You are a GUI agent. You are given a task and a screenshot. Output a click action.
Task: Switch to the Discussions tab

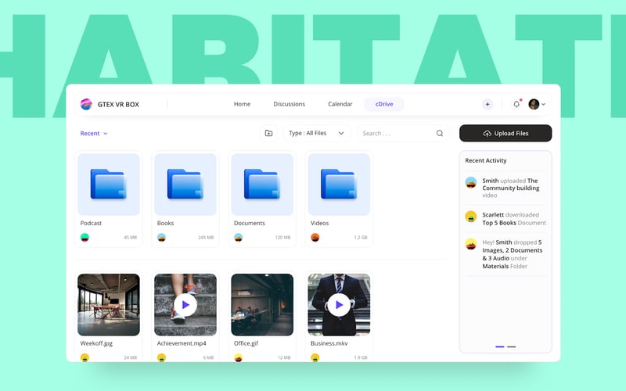pyautogui.click(x=289, y=104)
